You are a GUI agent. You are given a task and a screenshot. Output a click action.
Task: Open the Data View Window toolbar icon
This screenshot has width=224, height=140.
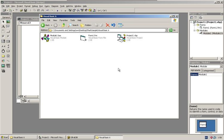pyautogui.click(x=90, y=10)
